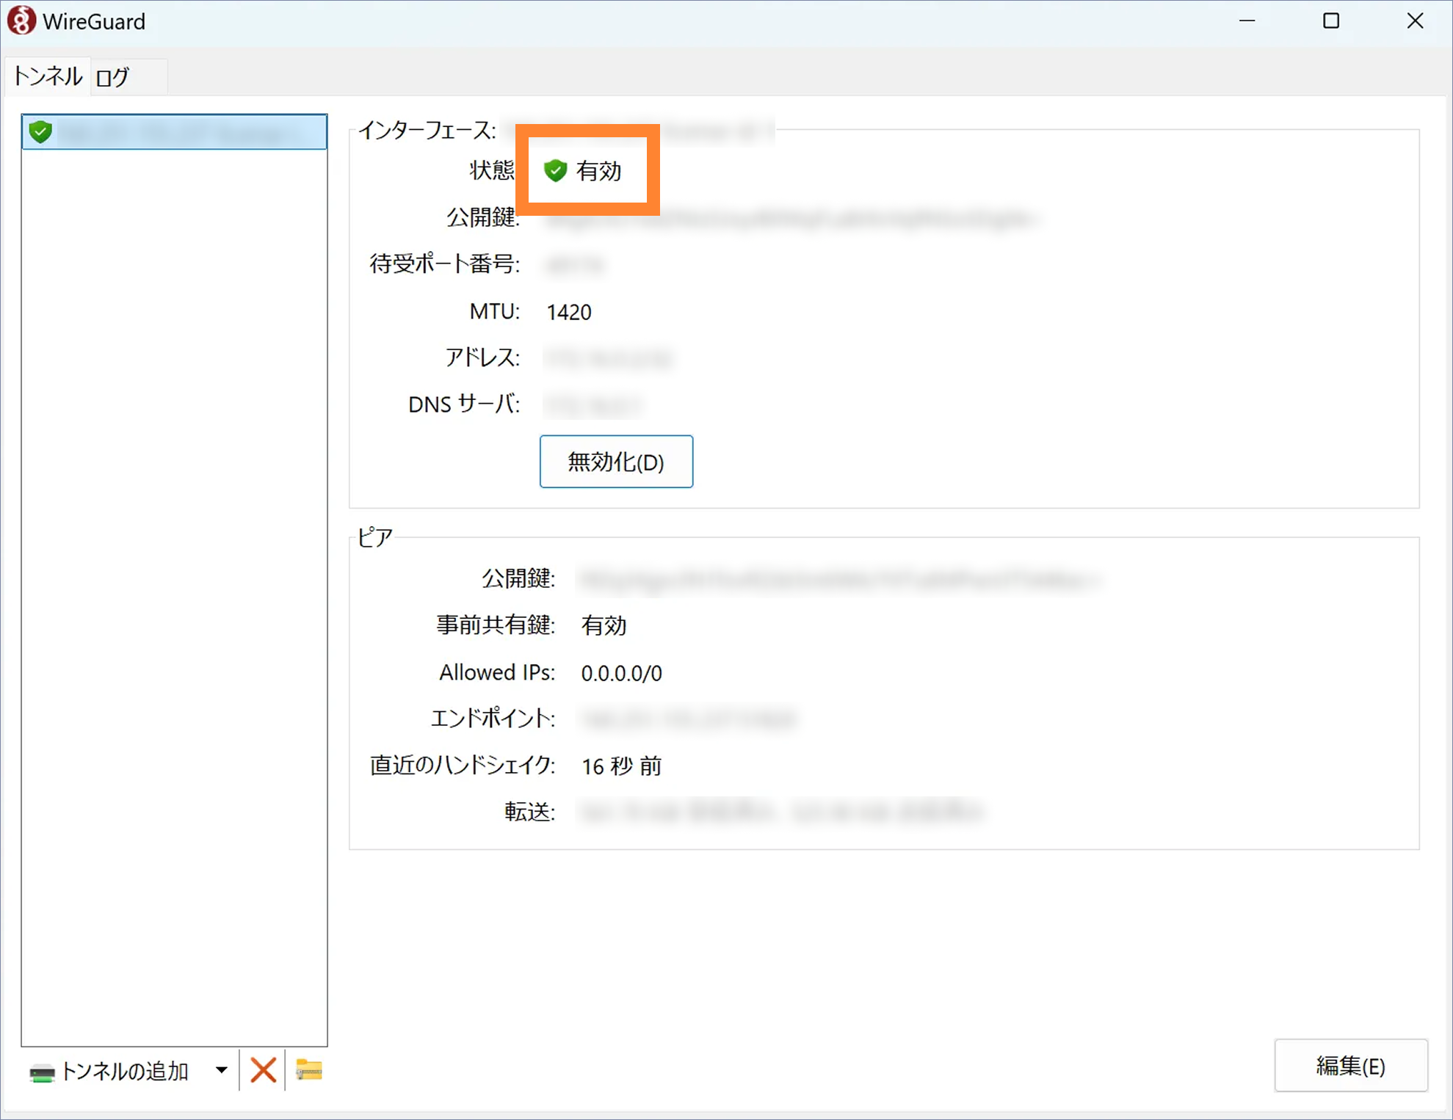Click the blurred 転送 value
This screenshot has height=1120, width=1453.
click(x=781, y=812)
